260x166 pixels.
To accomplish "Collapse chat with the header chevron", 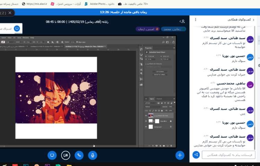I will 253,20.
